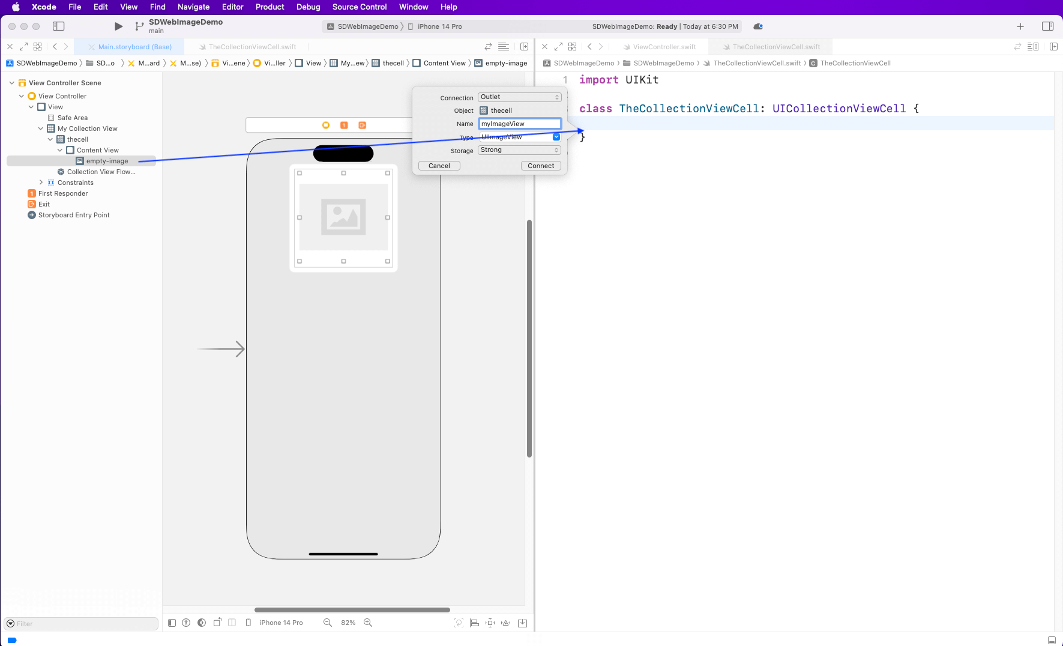Switch to ViewController.swift tab
This screenshot has width=1063, height=646.
tap(664, 47)
